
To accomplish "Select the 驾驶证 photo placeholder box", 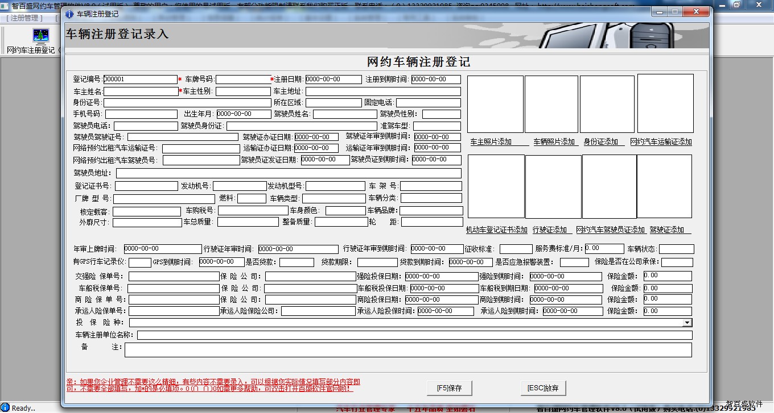I will pyautogui.click(x=664, y=186).
